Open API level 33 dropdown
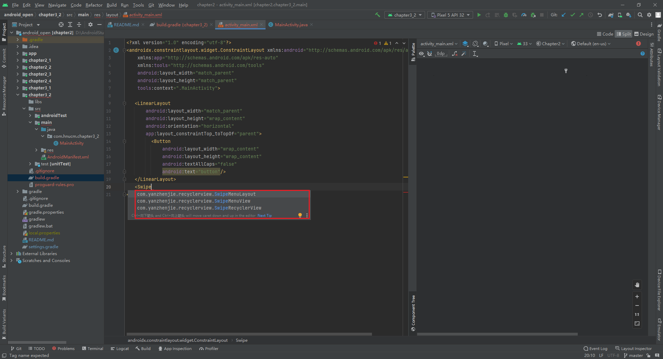Screen dimensions: 663x359 click(x=525, y=43)
